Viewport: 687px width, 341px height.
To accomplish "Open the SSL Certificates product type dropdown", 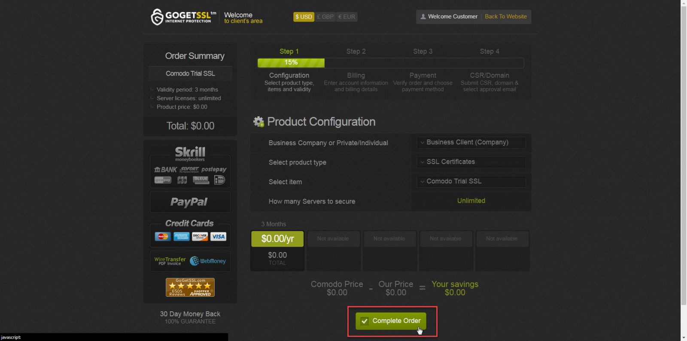I will 471,162.
